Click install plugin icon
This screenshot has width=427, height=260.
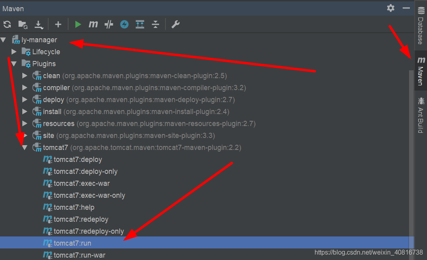37,112
